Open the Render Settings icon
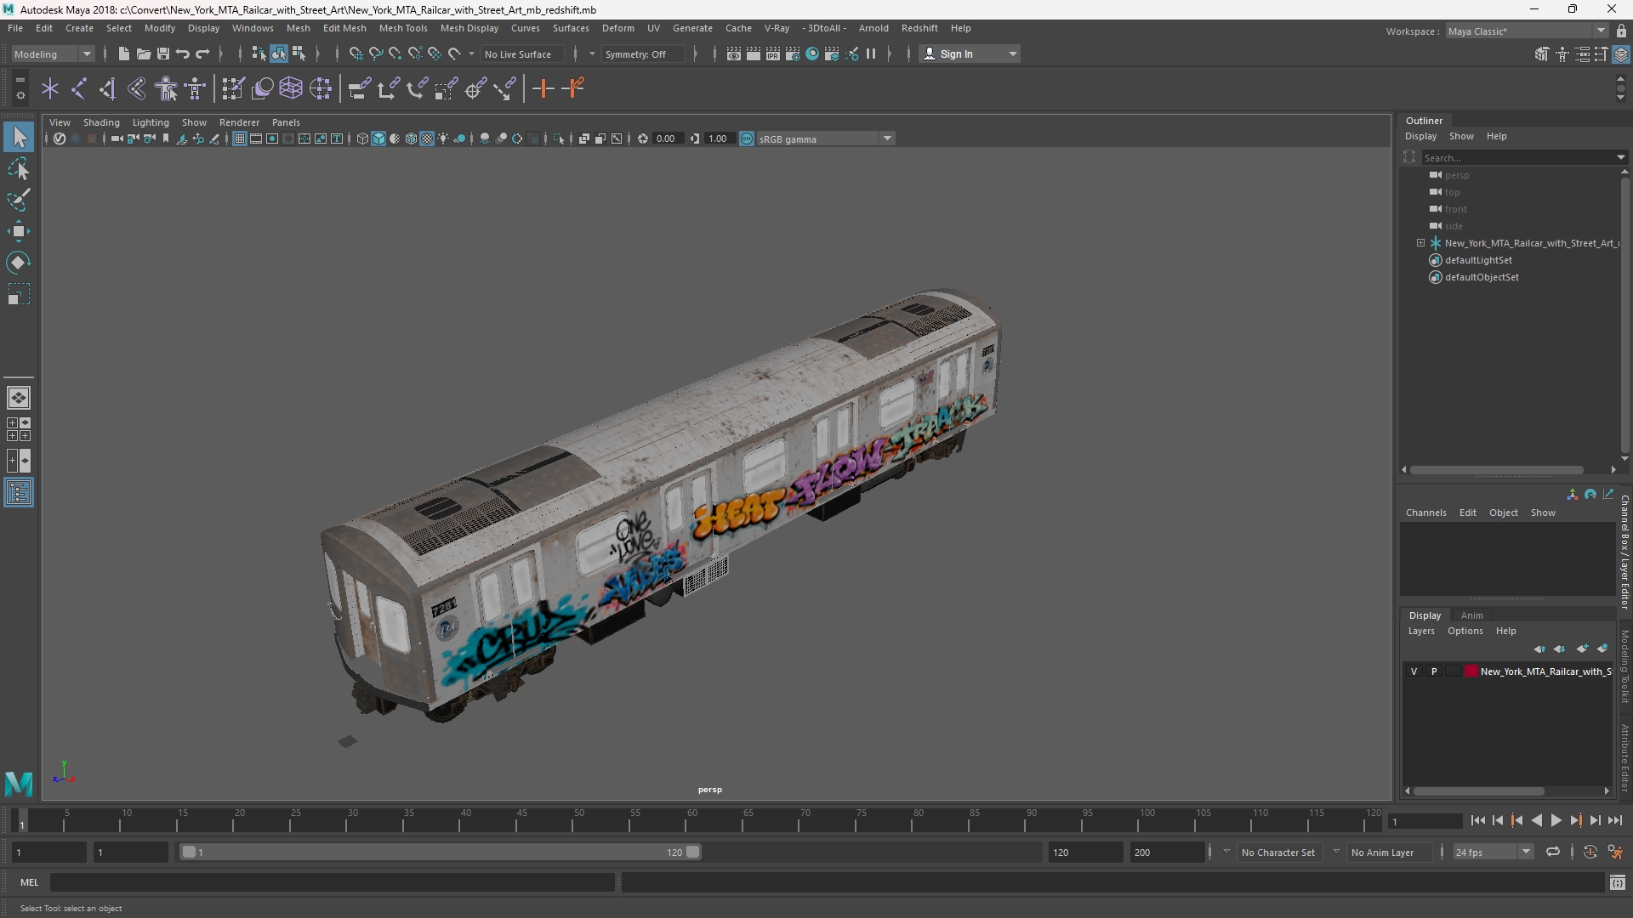 pyautogui.click(x=793, y=54)
